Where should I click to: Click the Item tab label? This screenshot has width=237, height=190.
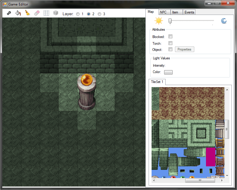coord(176,12)
